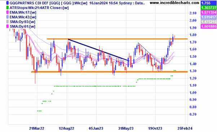
Task: Click the 12Aug22 date axis label
Action: (x=66, y=128)
